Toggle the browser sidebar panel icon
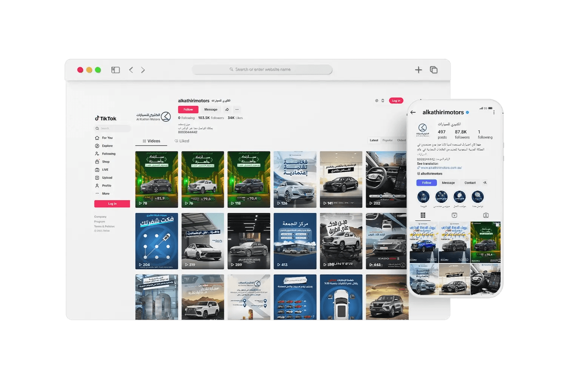 click(115, 70)
